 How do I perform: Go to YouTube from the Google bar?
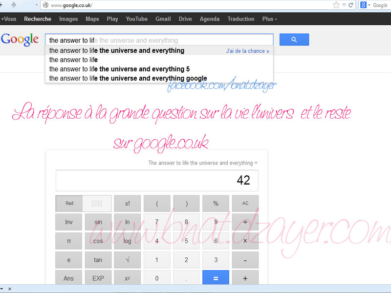coord(137,19)
